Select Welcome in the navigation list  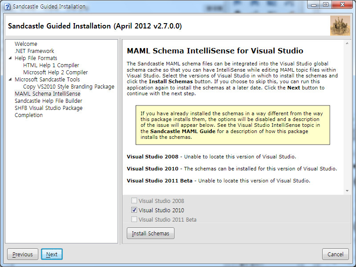(x=26, y=44)
